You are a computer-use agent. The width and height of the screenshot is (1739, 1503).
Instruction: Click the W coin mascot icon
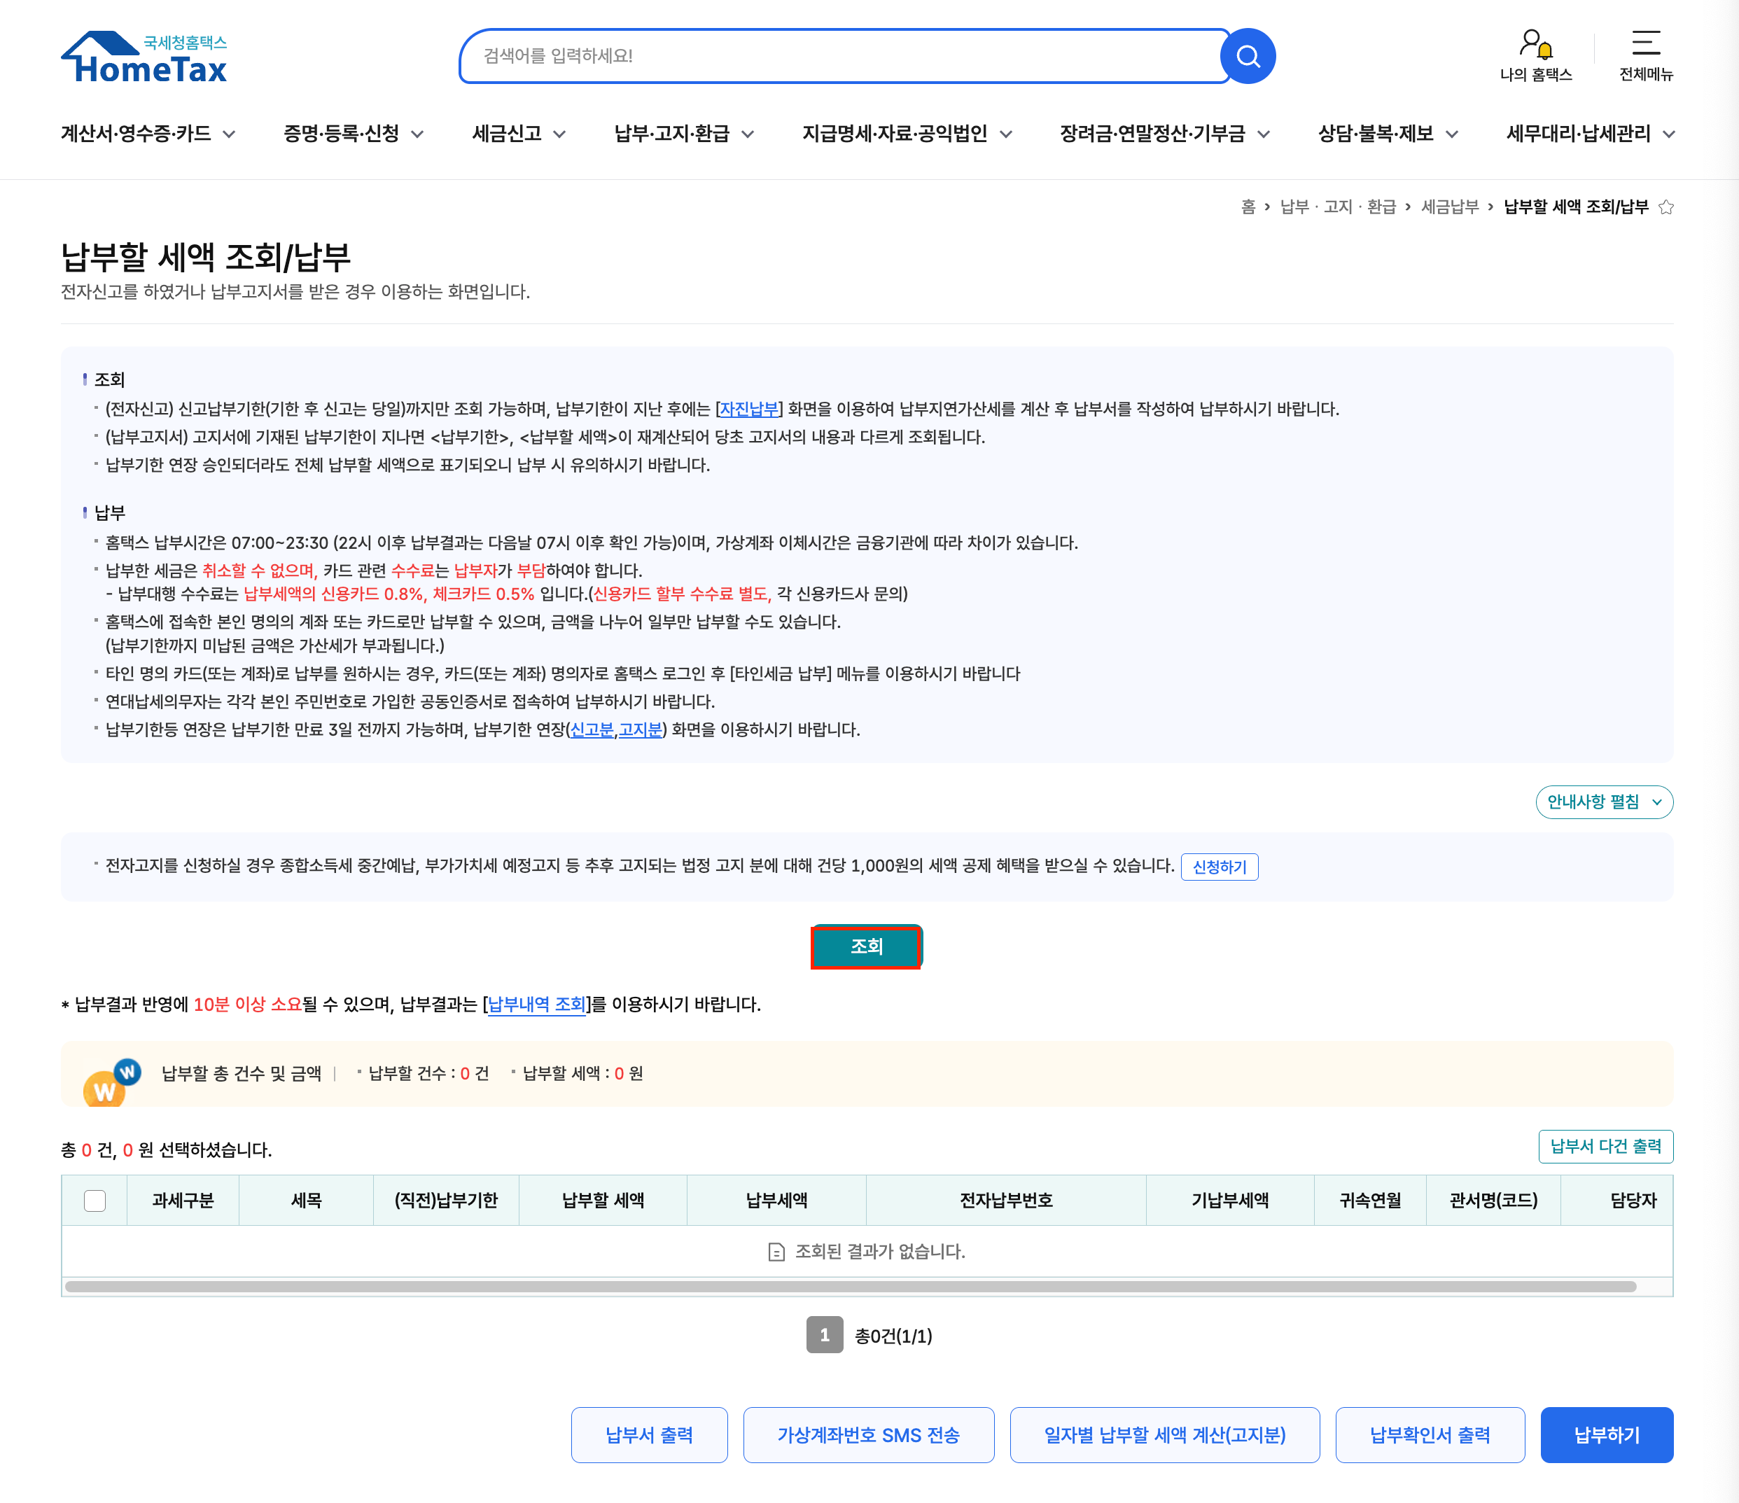111,1082
